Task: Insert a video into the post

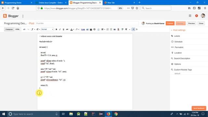Action: point(91,30)
